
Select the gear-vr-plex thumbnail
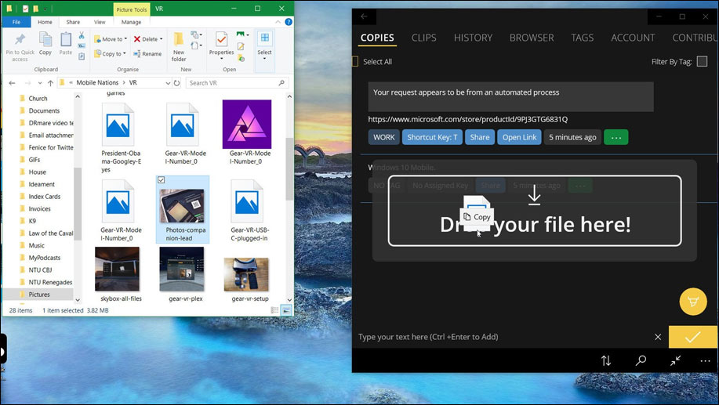click(182, 269)
